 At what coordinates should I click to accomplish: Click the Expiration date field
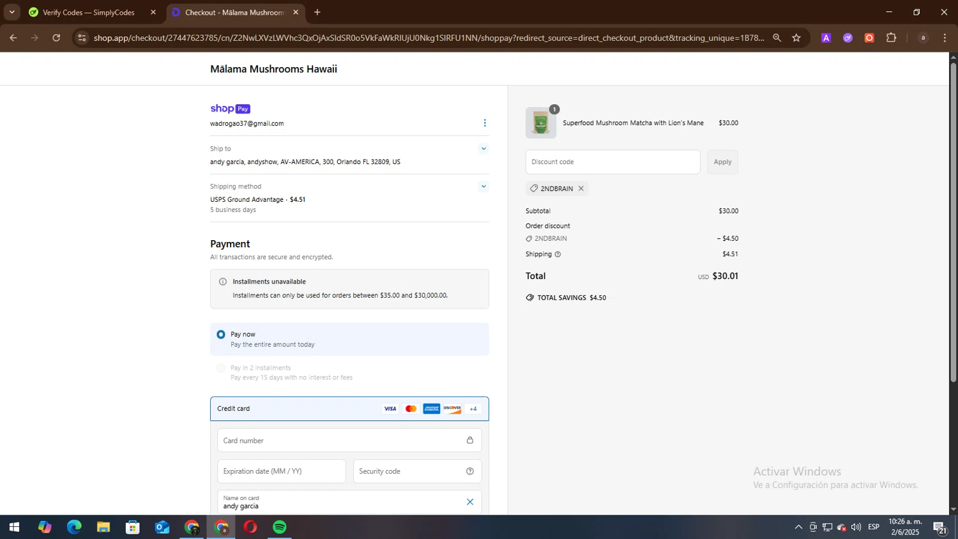pos(282,471)
